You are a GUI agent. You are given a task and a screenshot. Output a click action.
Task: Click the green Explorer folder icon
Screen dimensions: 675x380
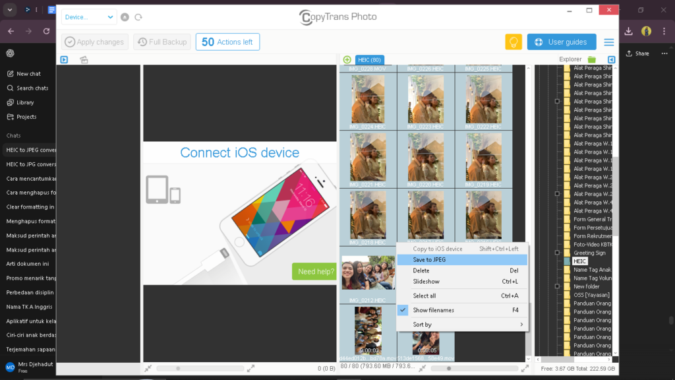point(592,60)
